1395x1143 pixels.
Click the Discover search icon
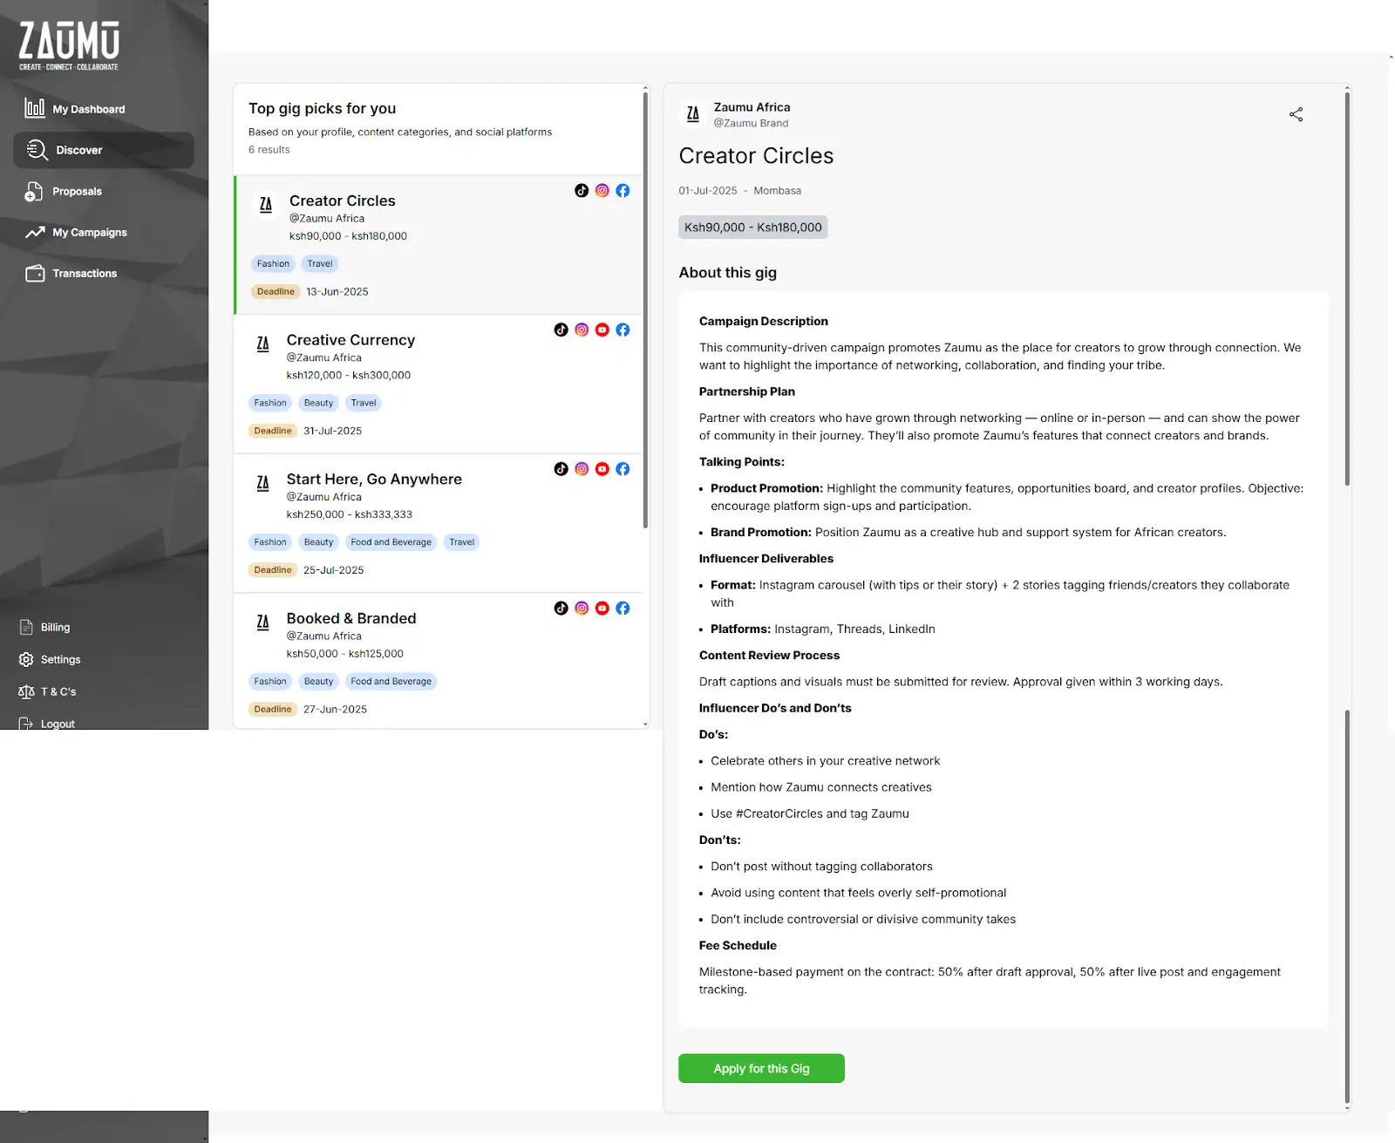tap(37, 150)
